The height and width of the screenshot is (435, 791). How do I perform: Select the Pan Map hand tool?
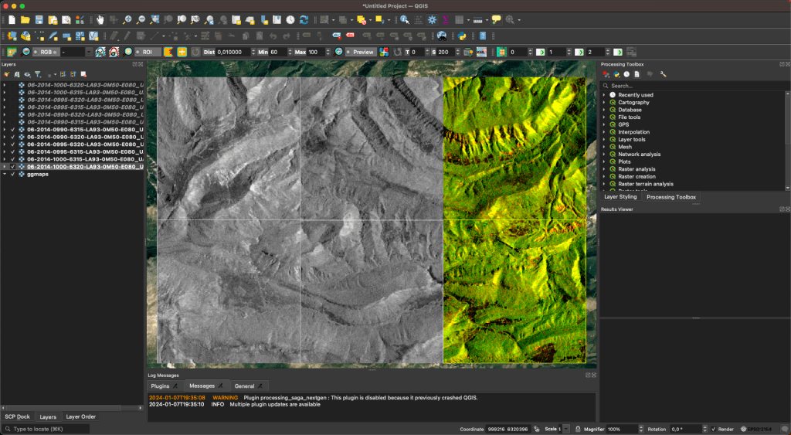click(100, 19)
